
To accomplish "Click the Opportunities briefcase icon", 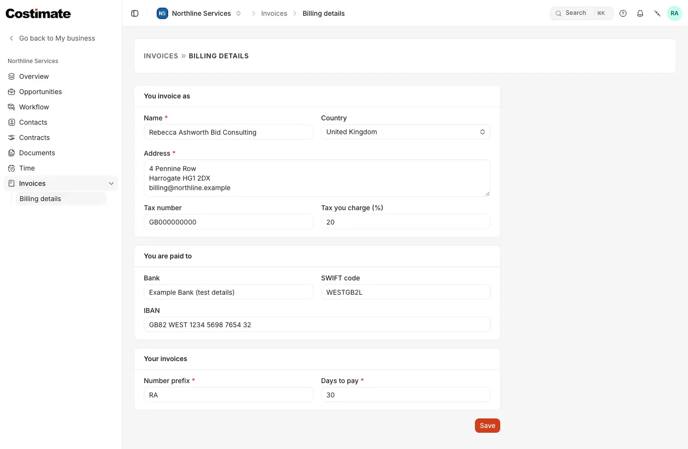I will (11, 92).
